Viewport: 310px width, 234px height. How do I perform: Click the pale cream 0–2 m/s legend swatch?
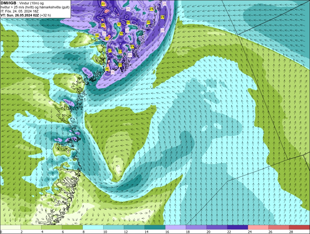click(10, 227)
